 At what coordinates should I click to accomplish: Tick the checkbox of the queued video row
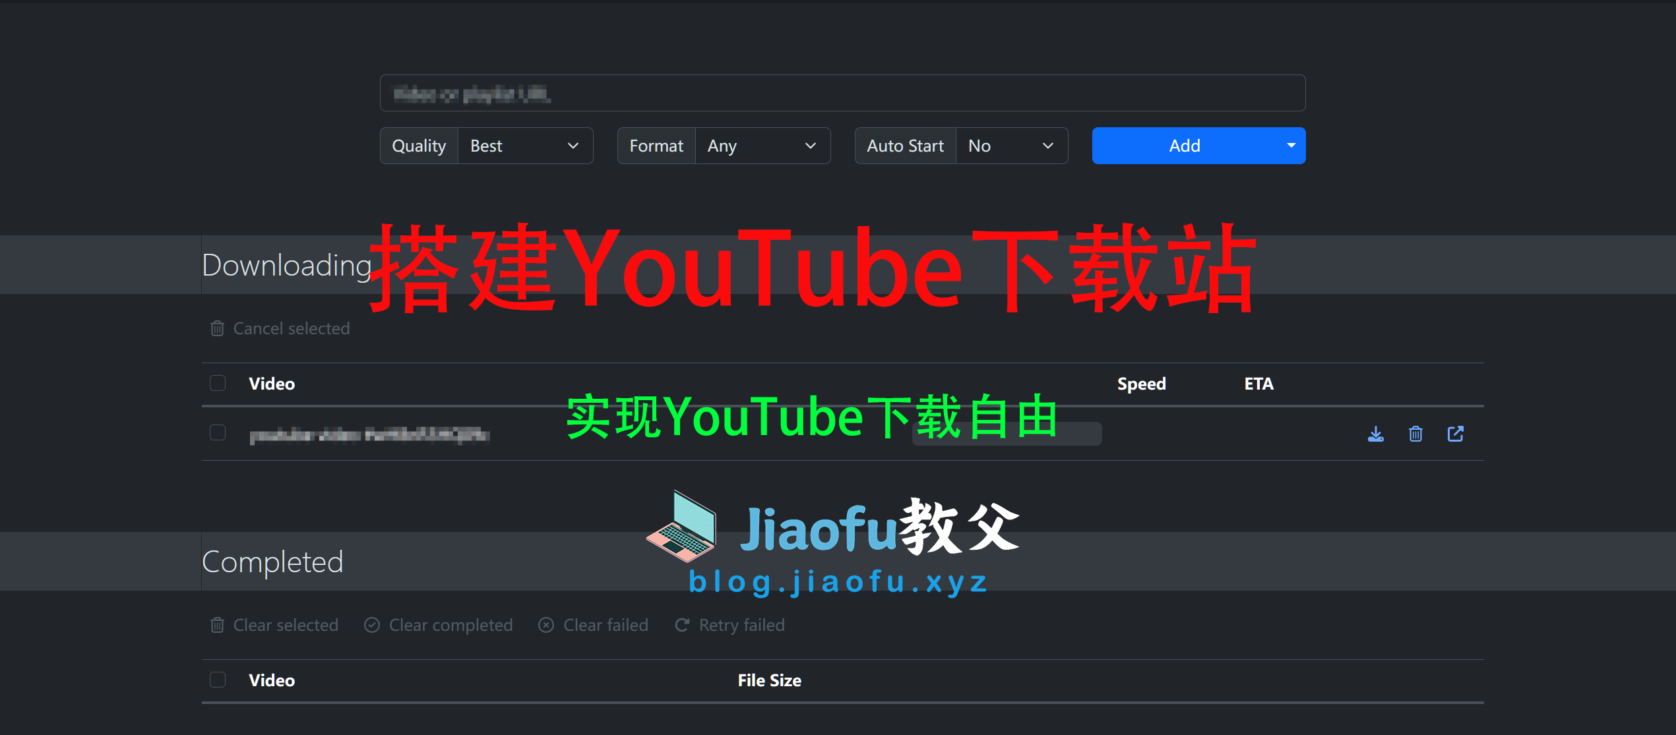click(218, 432)
